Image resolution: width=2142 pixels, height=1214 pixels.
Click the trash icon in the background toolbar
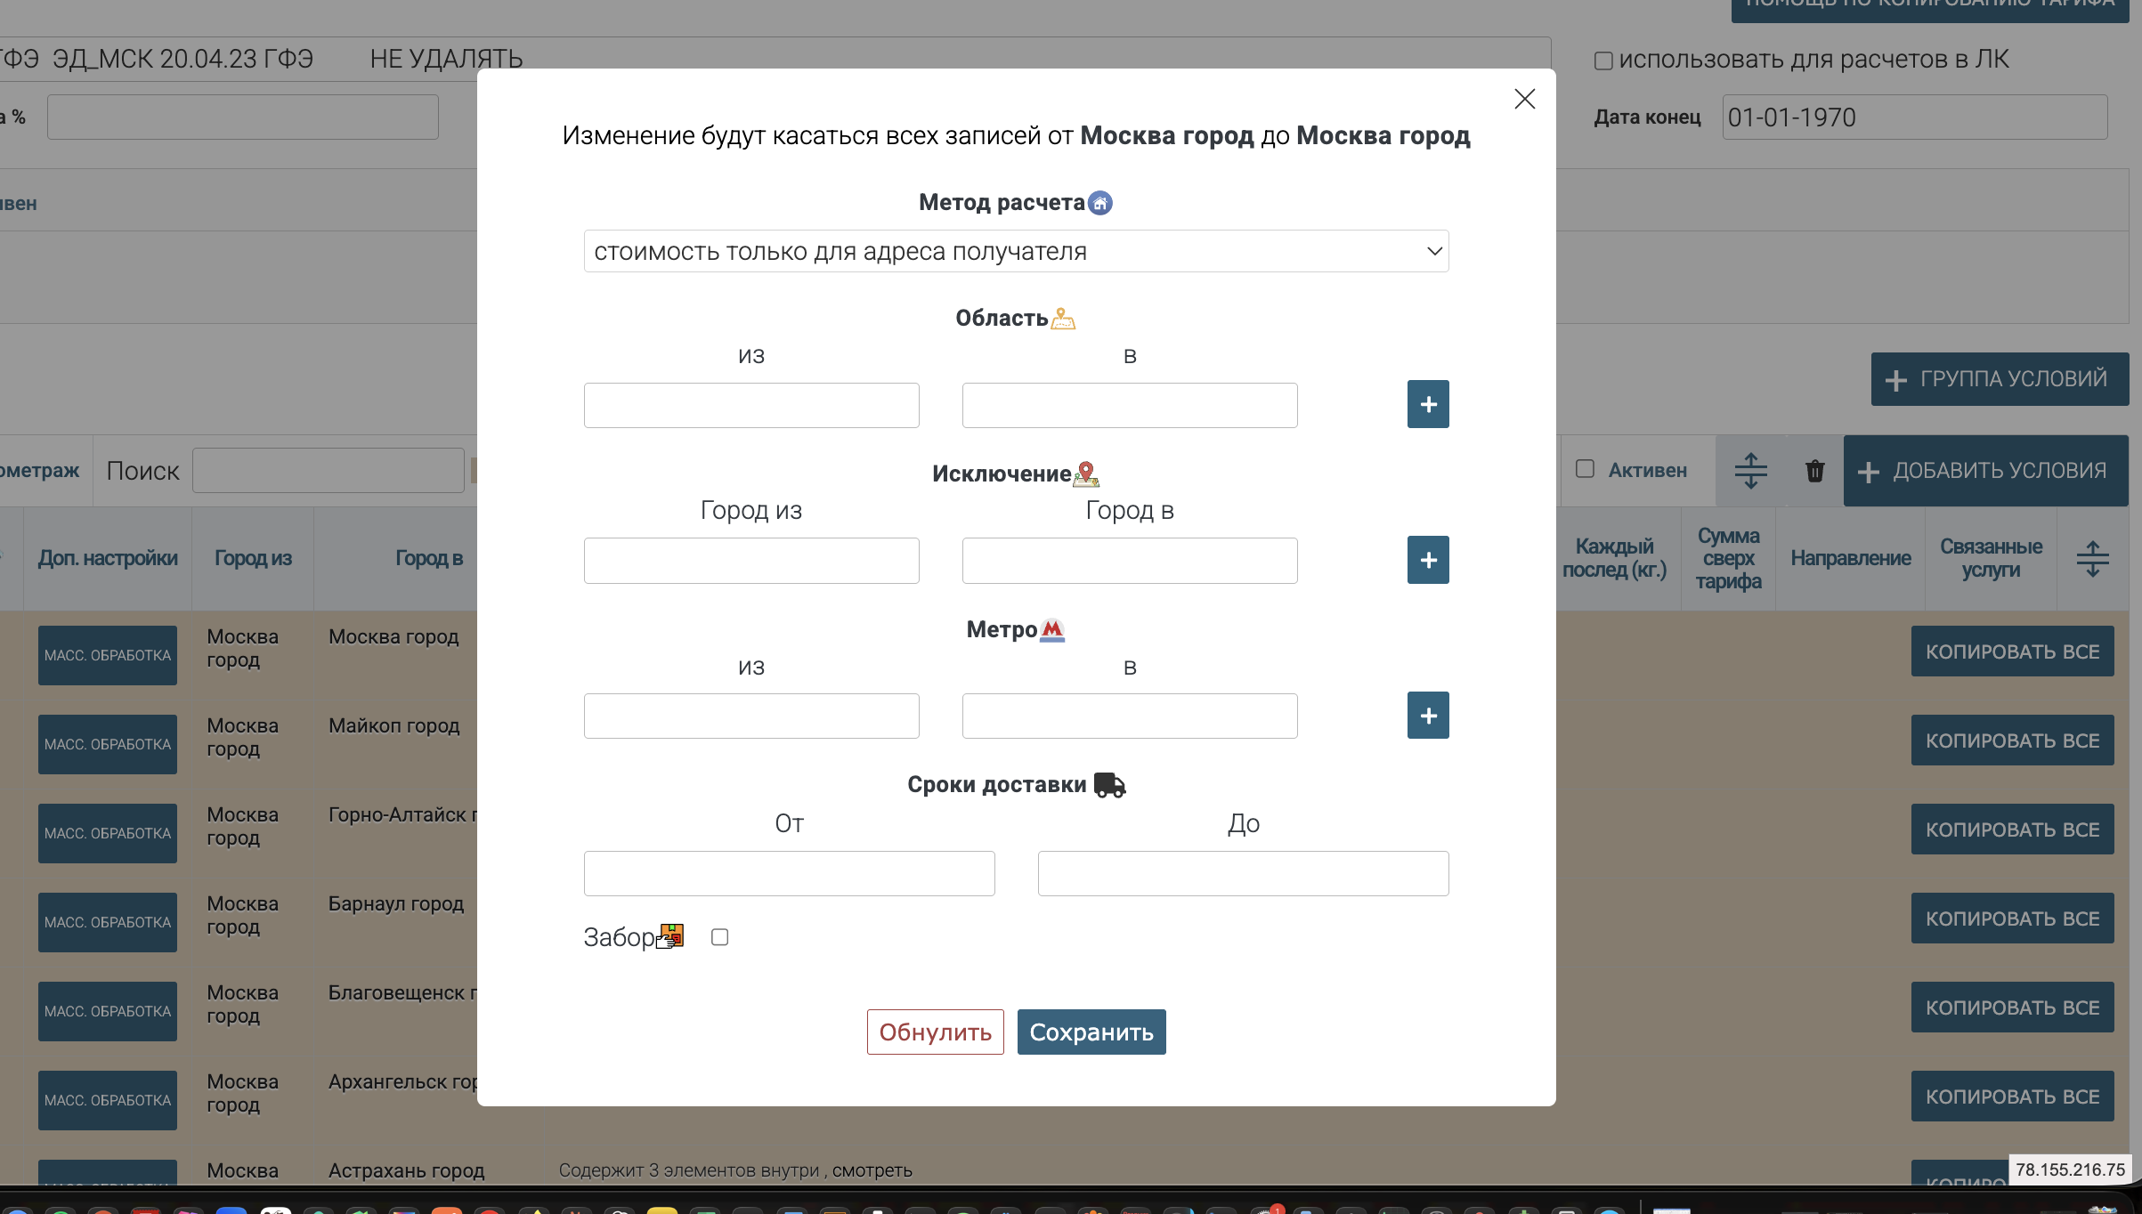click(x=1814, y=471)
